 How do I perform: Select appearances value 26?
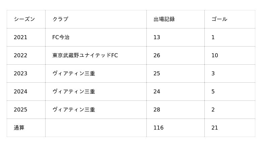(x=157, y=55)
